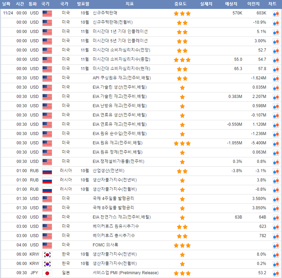Viewport: 282px width, 278px height.
Task: Click the 지표 column header
Action: coord(129,4)
